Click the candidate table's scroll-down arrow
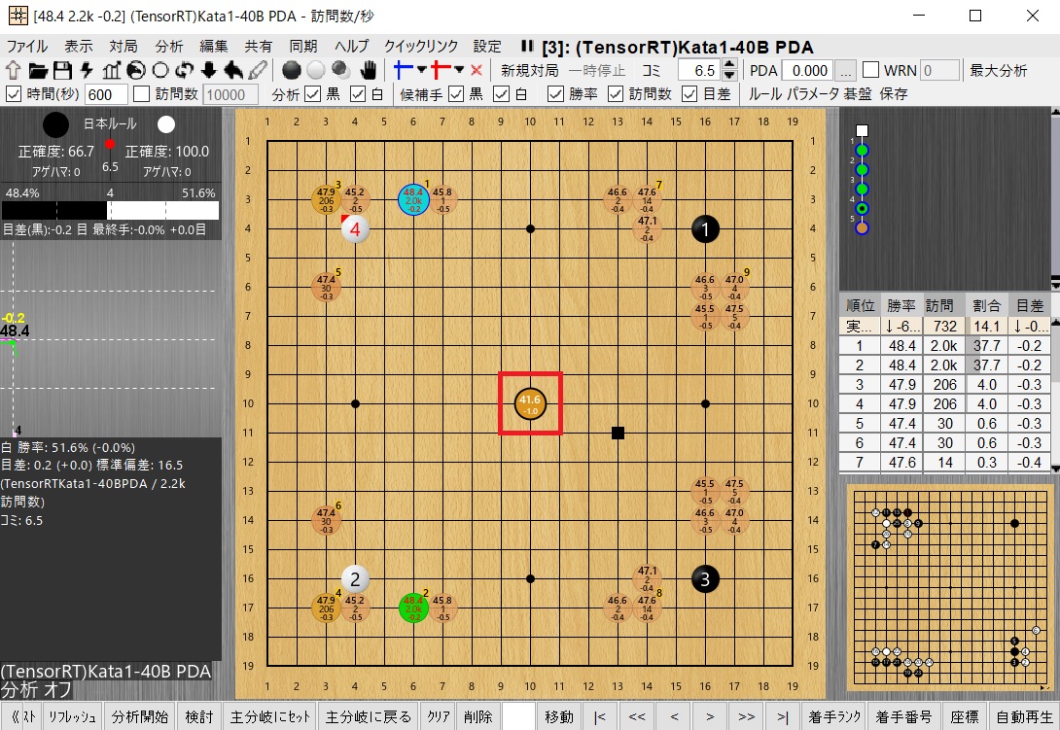This screenshot has height=730, width=1060. point(1055,468)
